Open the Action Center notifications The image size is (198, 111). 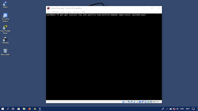tap(193, 109)
